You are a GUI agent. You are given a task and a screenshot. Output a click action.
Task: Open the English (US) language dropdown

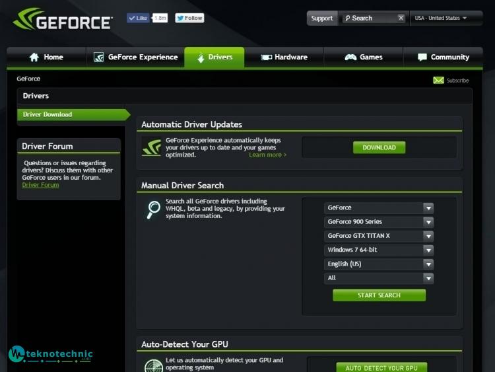tap(378, 264)
